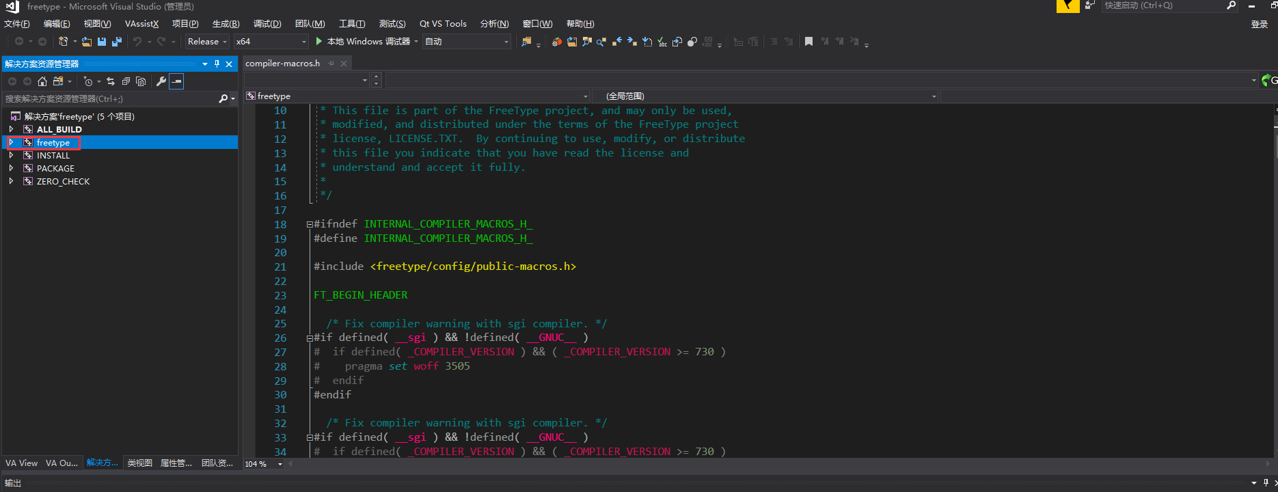Click the Solution Explorer search magnifier
Image resolution: width=1278 pixels, height=492 pixels.
(x=223, y=99)
